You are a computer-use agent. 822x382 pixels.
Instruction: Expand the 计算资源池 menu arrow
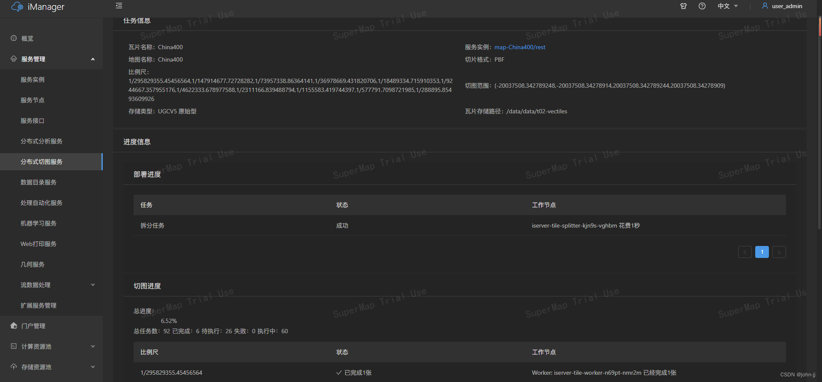point(93,346)
